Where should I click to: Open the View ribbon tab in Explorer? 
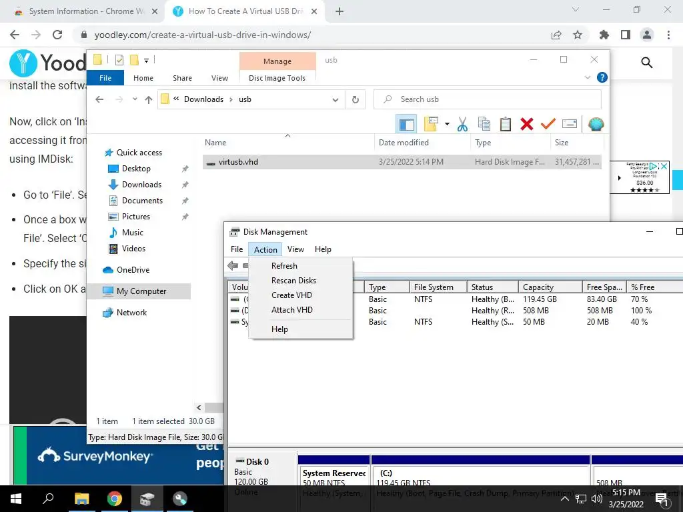[x=219, y=78]
